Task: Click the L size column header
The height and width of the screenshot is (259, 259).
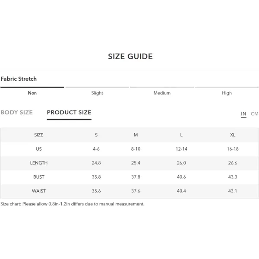Action: (x=181, y=135)
